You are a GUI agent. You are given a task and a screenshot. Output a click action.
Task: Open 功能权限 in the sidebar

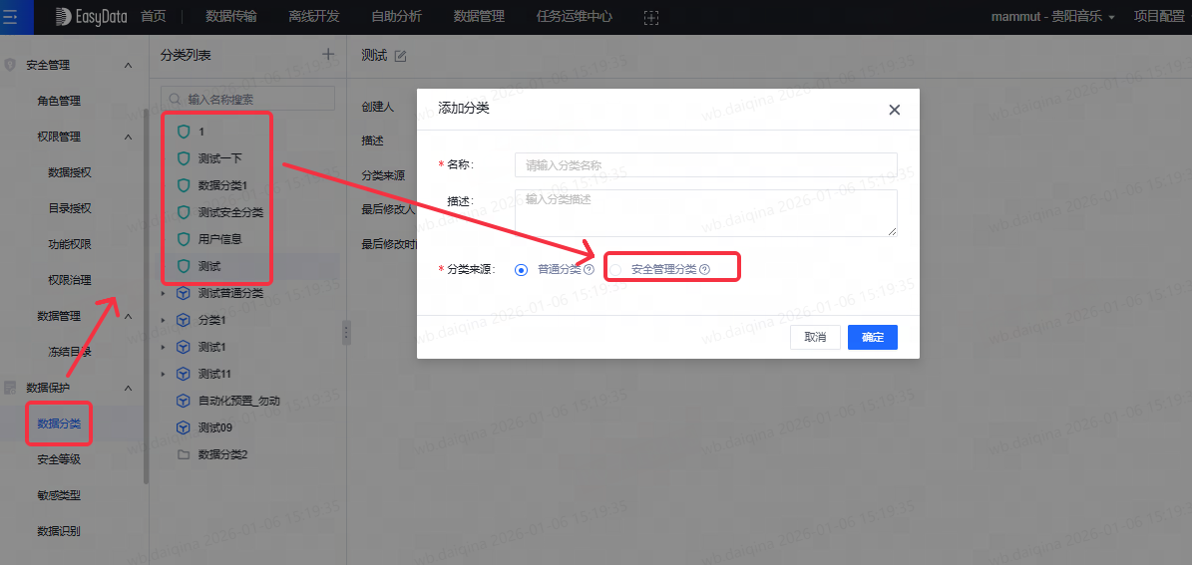pyautogui.click(x=70, y=244)
